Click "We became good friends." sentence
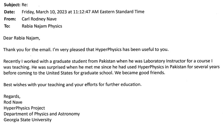The width and height of the screenshot is (223, 128). pos(140,73)
